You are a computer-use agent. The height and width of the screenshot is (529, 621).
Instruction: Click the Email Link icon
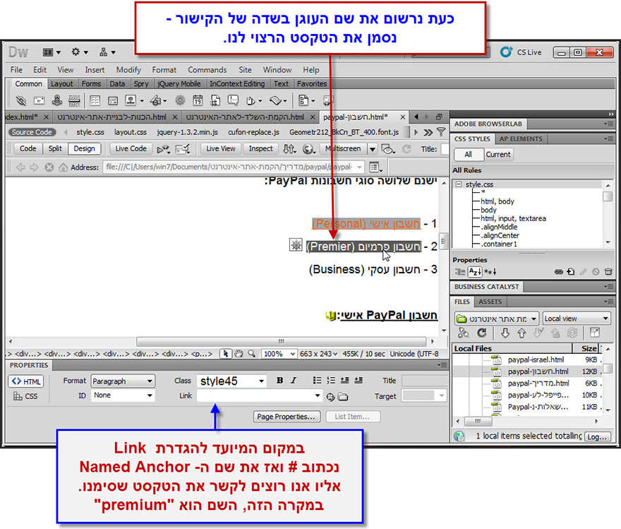pyautogui.click(x=39, y=100)
